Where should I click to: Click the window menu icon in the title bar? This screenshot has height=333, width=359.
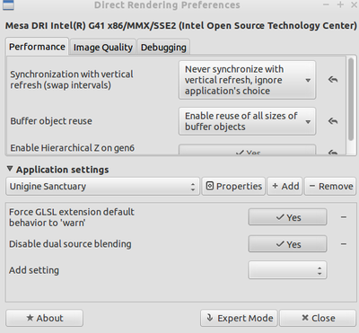pyautogui.click(x=8, y=4)
